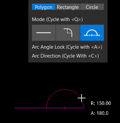Click the arc center tick marker on the baseline
Viewport: 120px width, 123px height.
(x=65, y=108)
